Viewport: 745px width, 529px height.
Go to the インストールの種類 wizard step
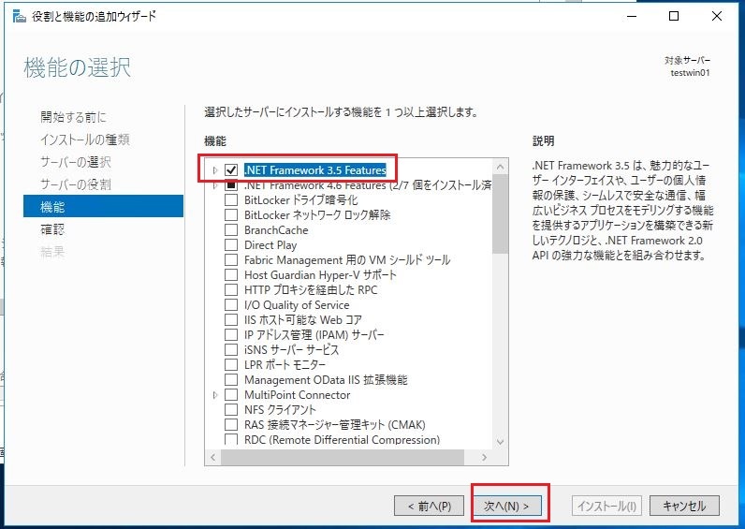pyautogui.click(x=85, y=140)
